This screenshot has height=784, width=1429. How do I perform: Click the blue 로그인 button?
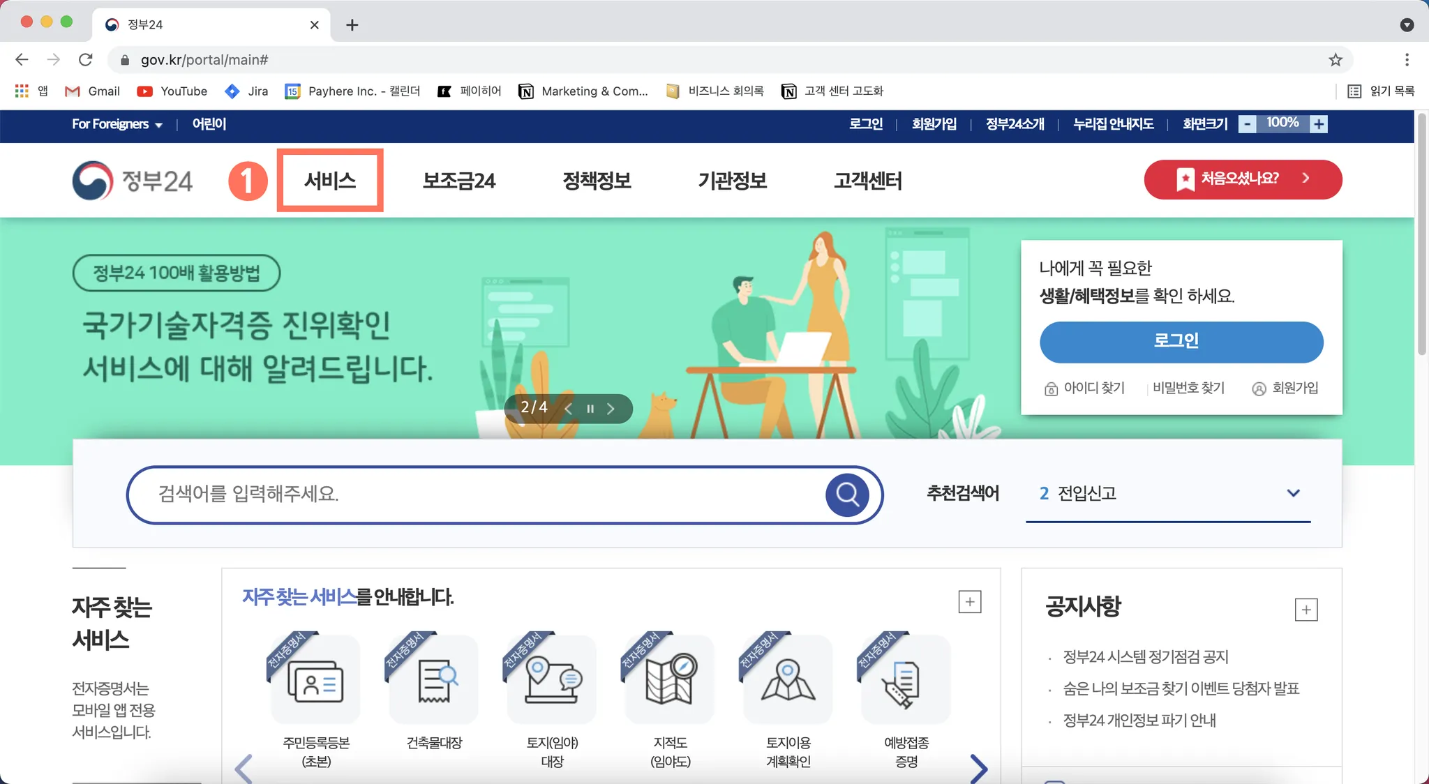[1181, 342]
